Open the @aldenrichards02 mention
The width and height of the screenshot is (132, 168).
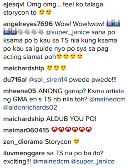pyautogui.click(x=30, y=107)
